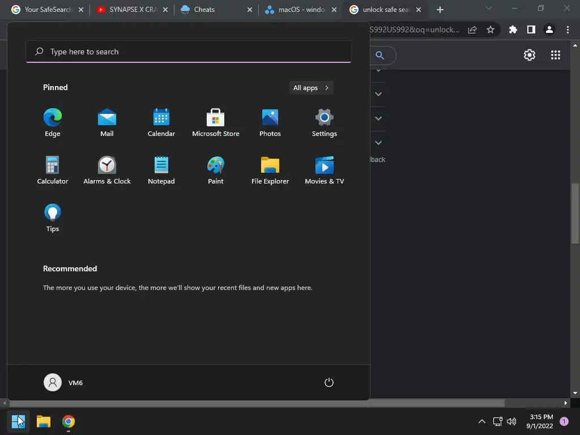Open File Explorer from the taskbar
The image size is (580, 435).
pos(43,421)
